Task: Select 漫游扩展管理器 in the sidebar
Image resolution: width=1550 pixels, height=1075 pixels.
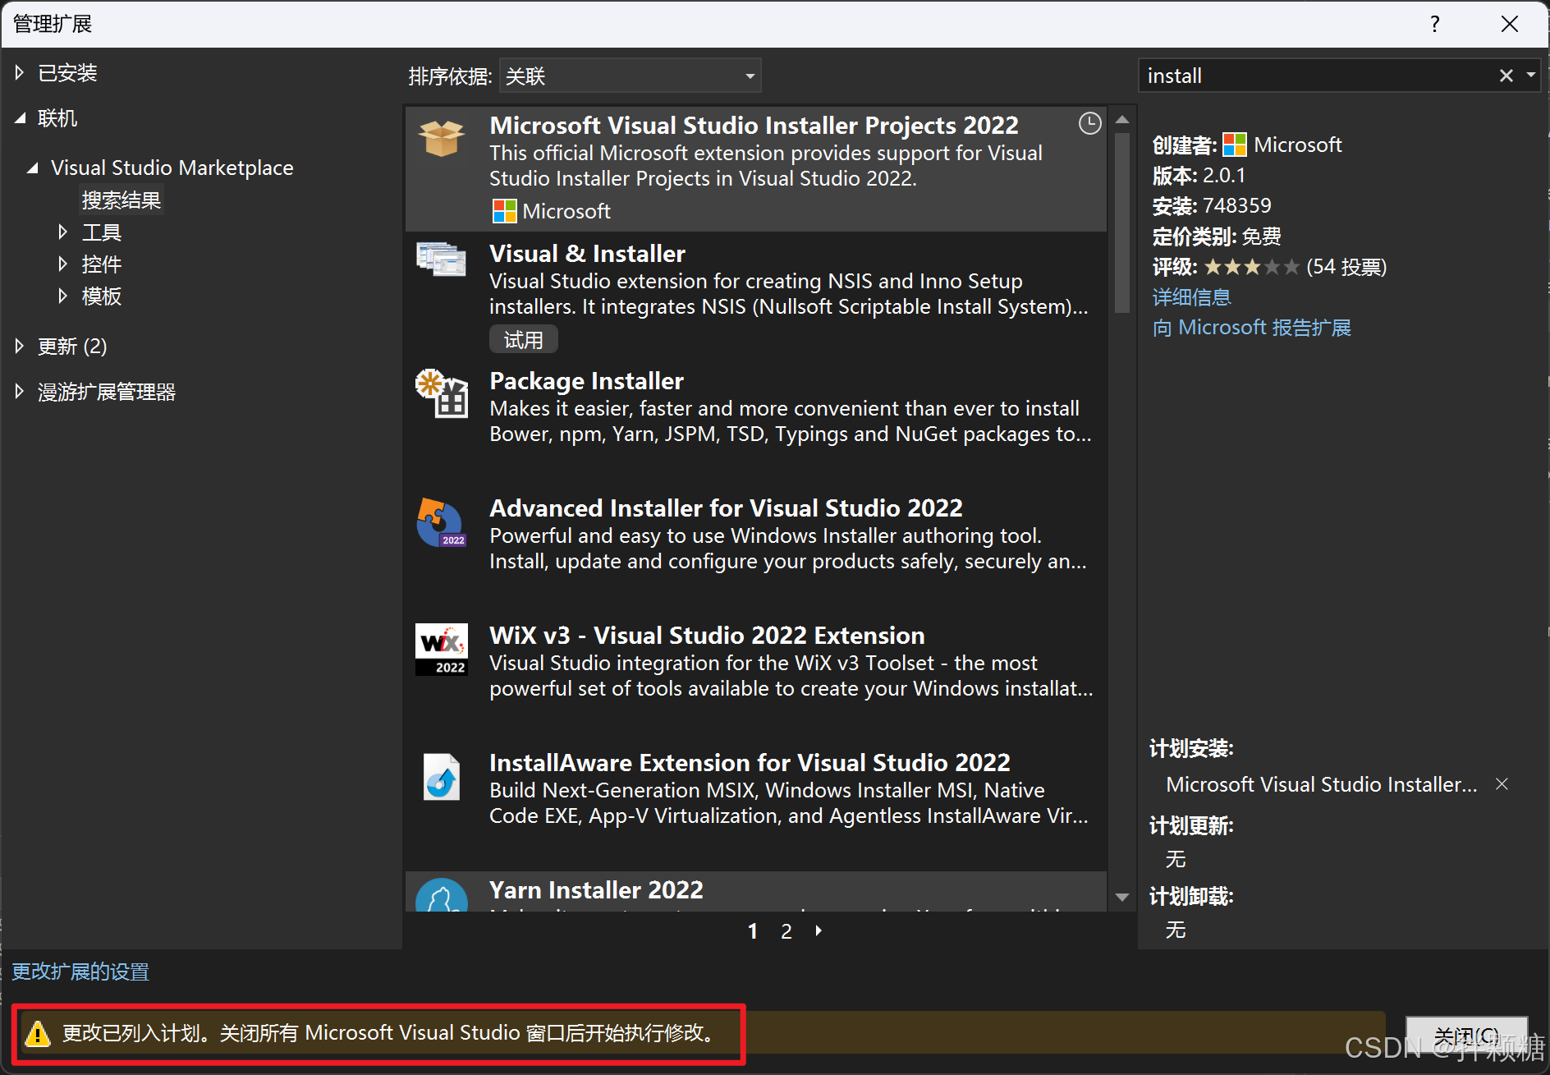Action: [106, 392]
